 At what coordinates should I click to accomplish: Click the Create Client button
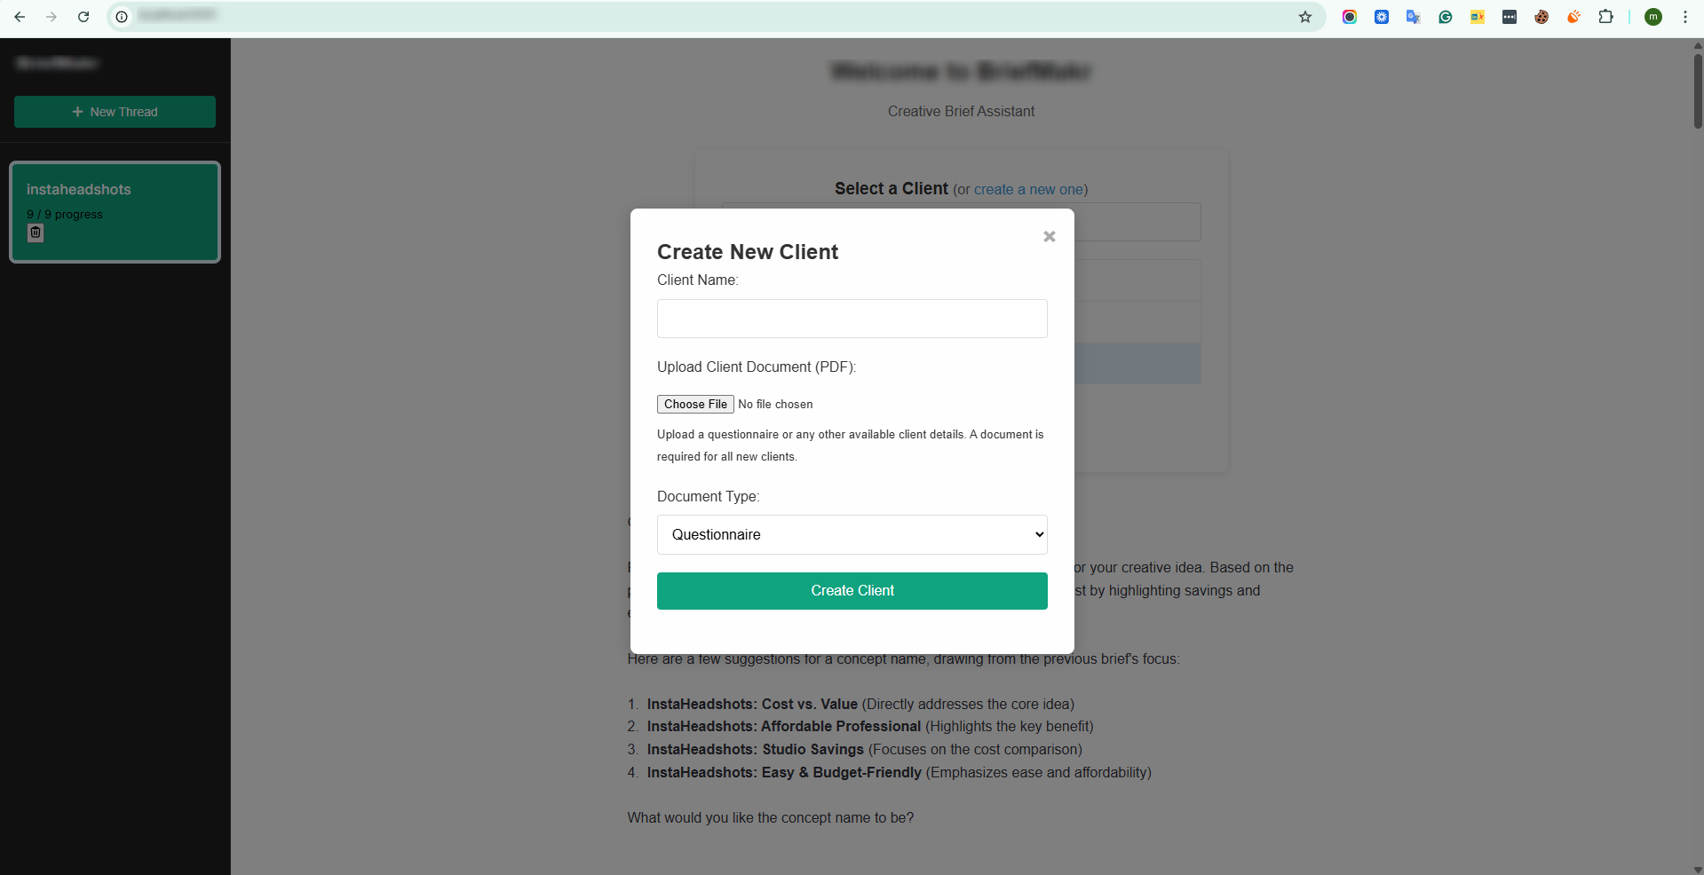[x=852, y=591]
